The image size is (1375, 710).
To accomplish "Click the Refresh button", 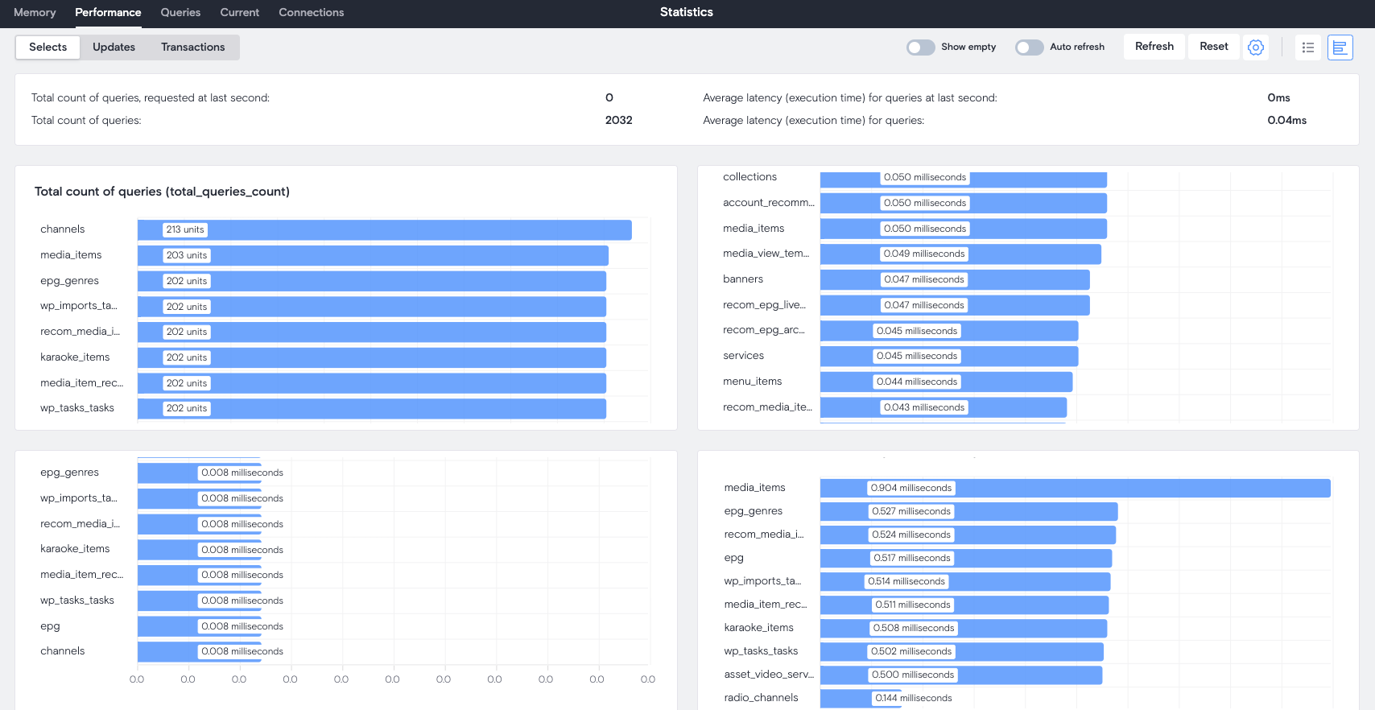I will tap(1154, 47).
